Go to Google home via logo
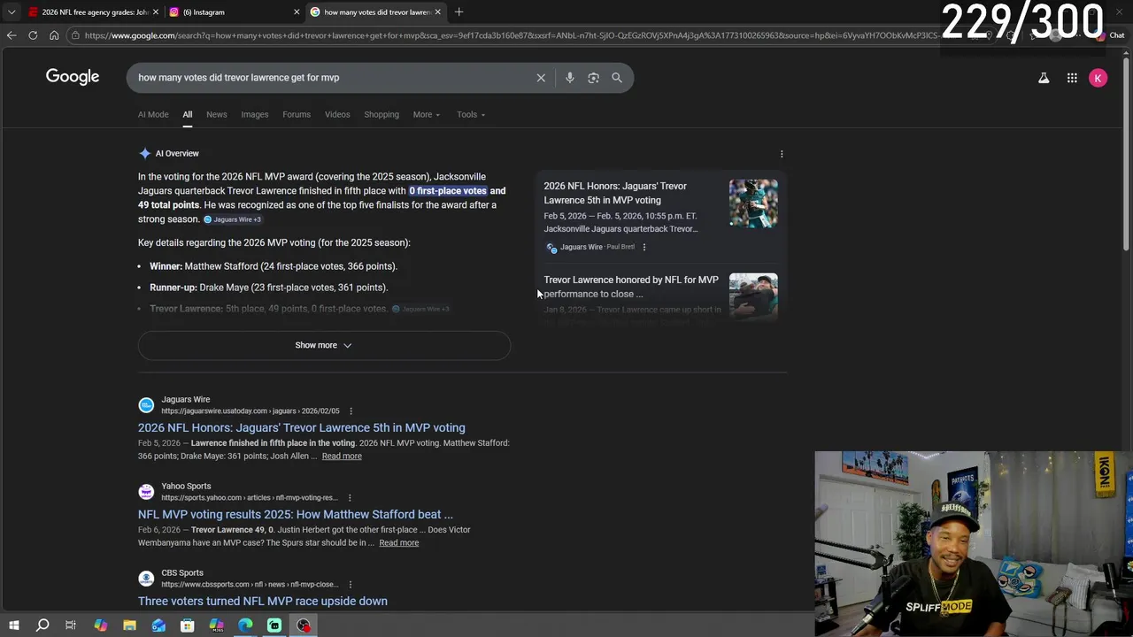The height and width of the screenshot is (637, 1133). [73, 77]
